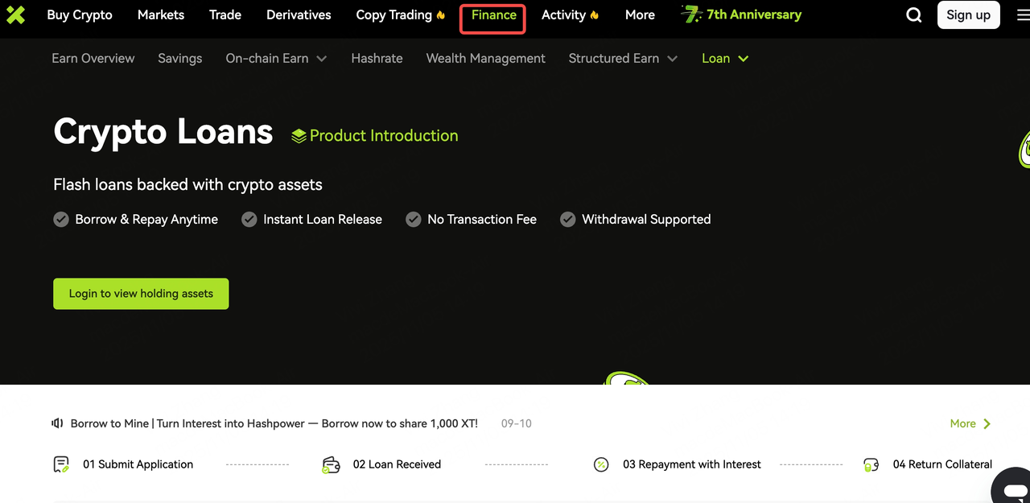
Task: Expand the On-chain Earn dropdown
Action: [x=322, y=59]
